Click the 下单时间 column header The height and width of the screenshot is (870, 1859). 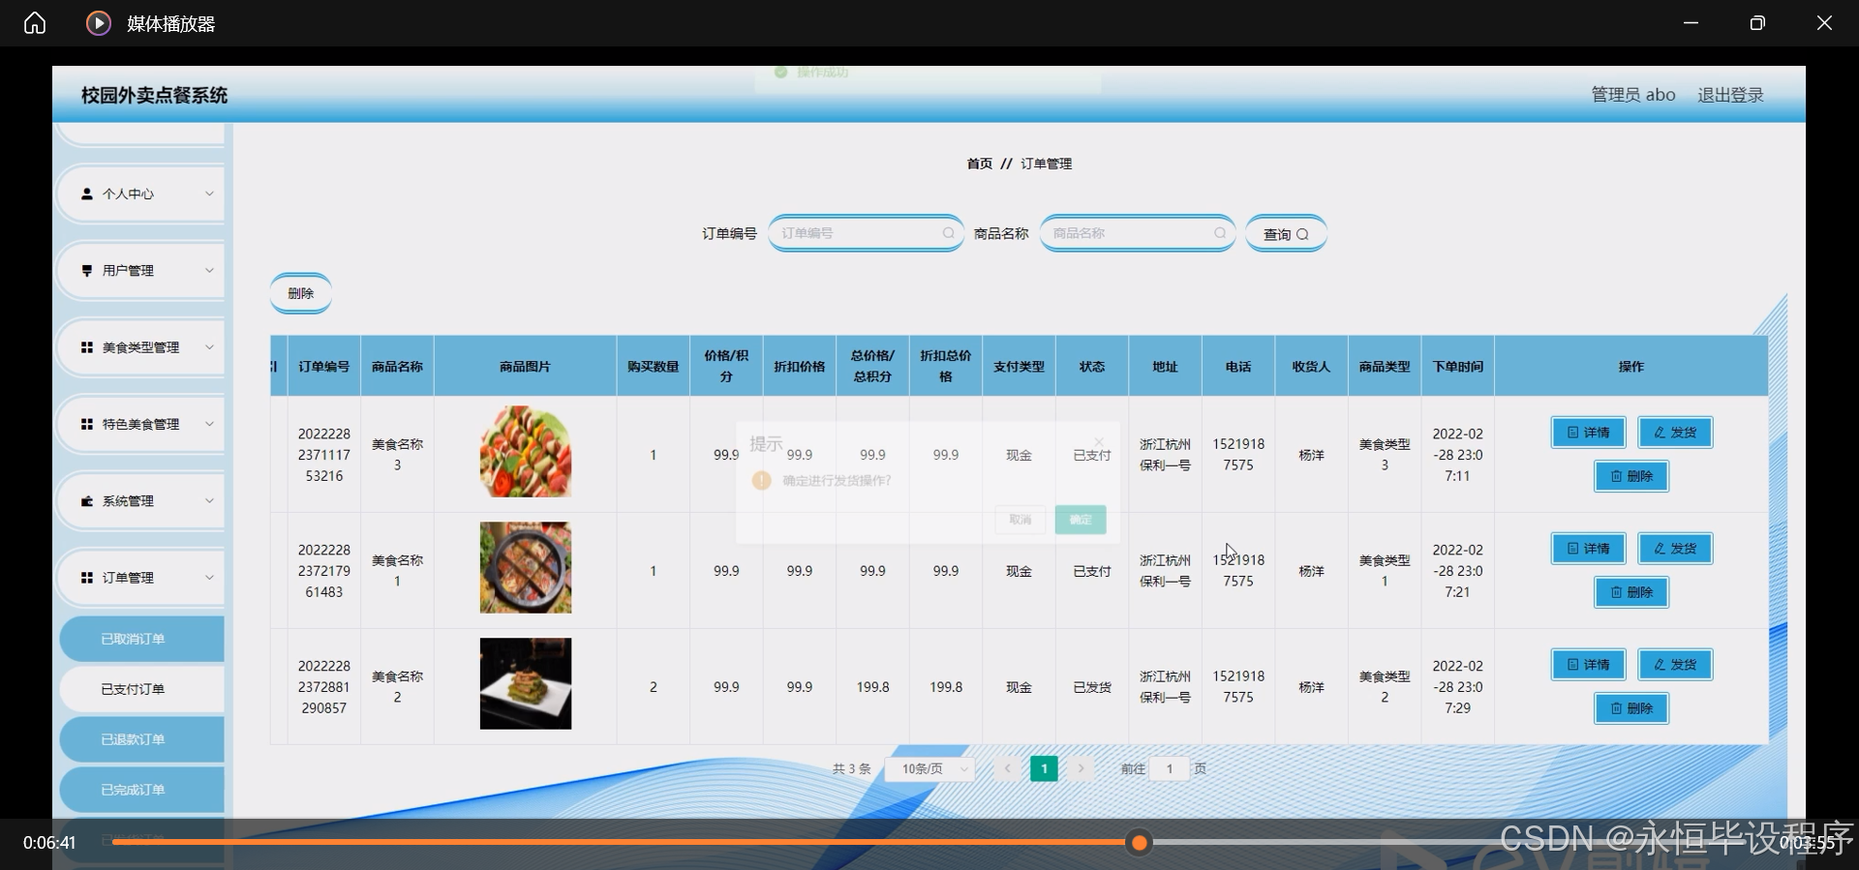(1457, 367)
